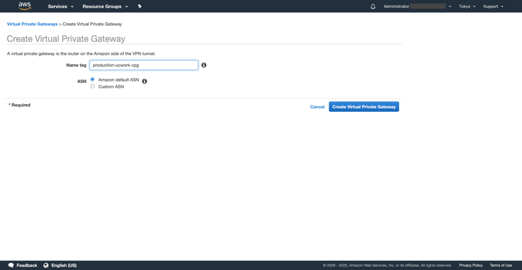Open the Administrator account dropdown
The height and width of the screenshot is (270, 522).
417,7
